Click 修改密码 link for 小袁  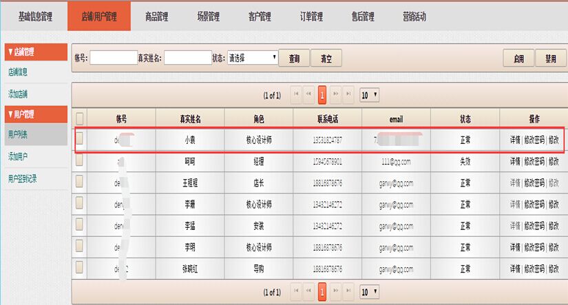[534, 140]
